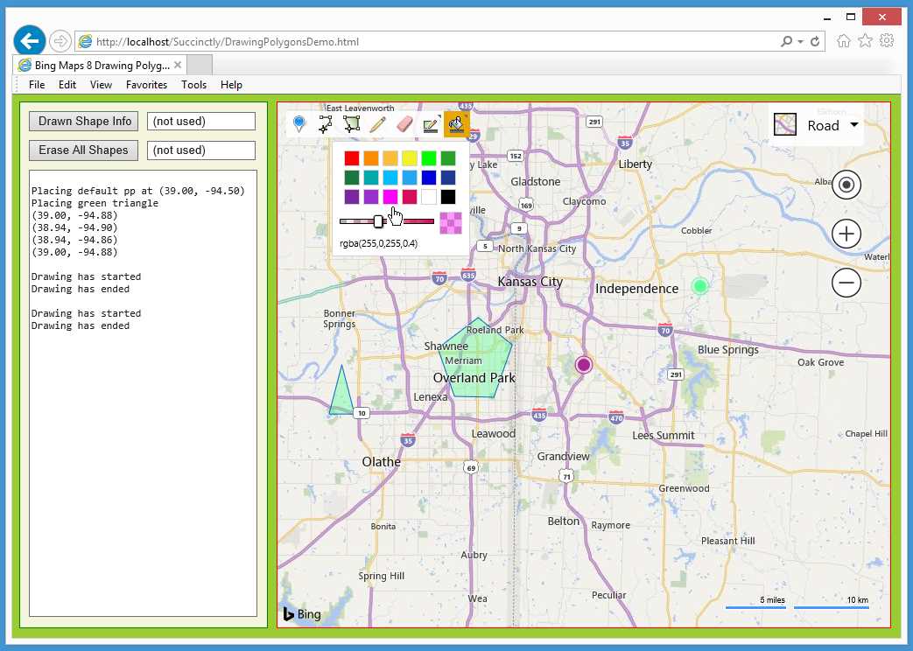Image resolution: width=913 pixels, height=651 pixels.
Task: Open the Road map type dropdown
Action: pos(821,125)
